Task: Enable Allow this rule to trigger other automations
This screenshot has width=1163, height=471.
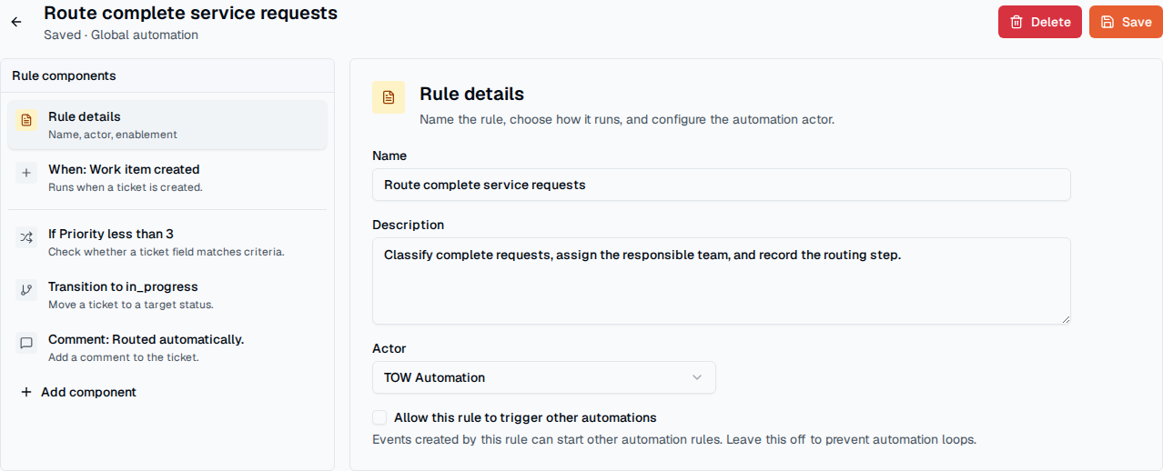Action: 379,417
